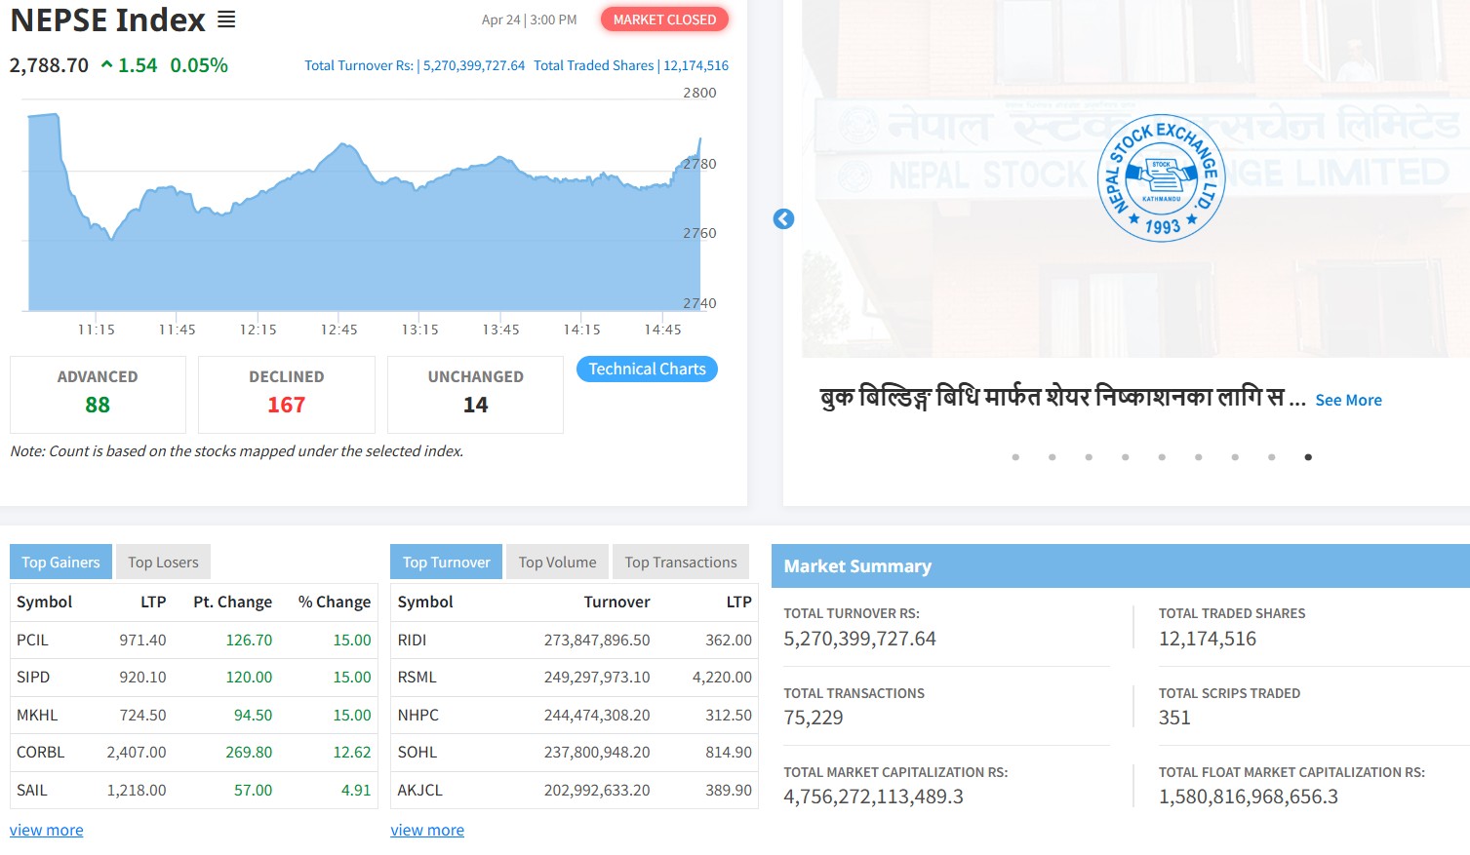
Task: Switch to the Top Volume tab
Action: tap(557, 563)
